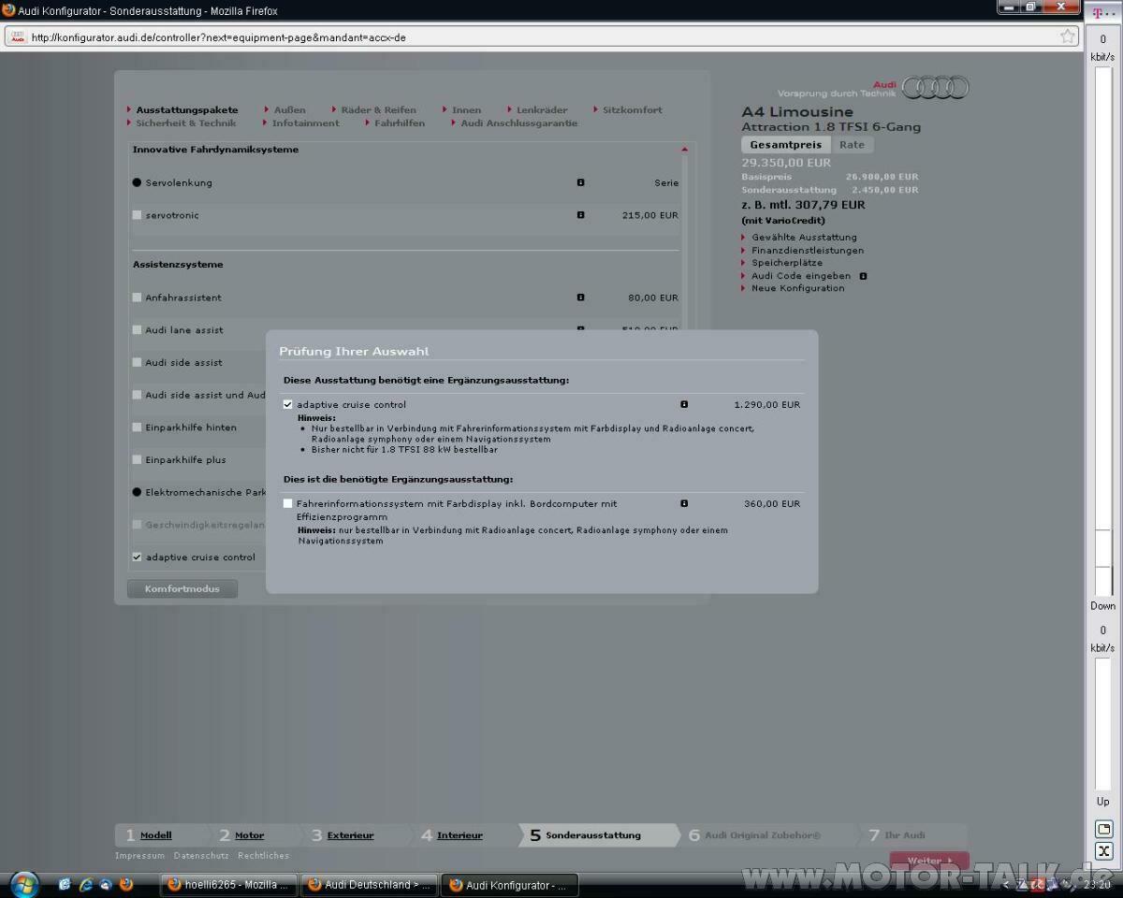
Task: Go to the Fahrhilfen category
Action: [400, 123]
